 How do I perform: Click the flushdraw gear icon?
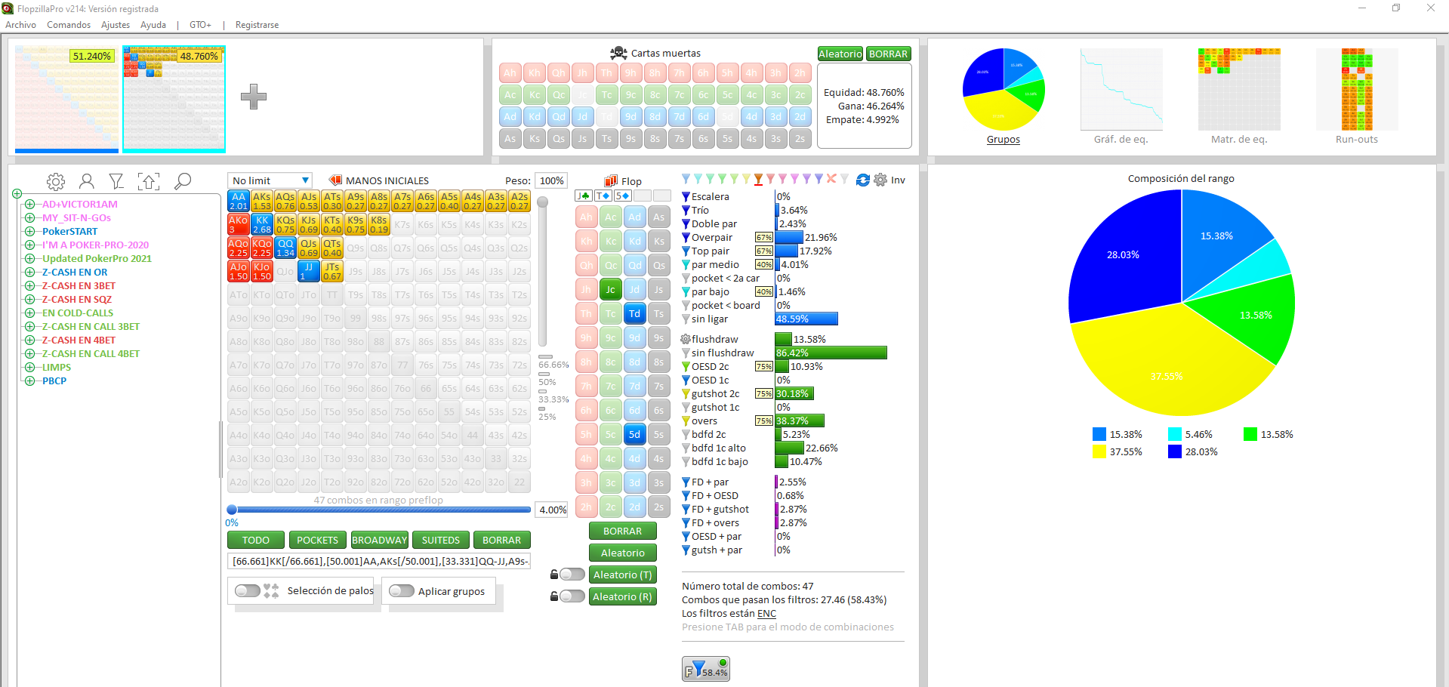686,340
